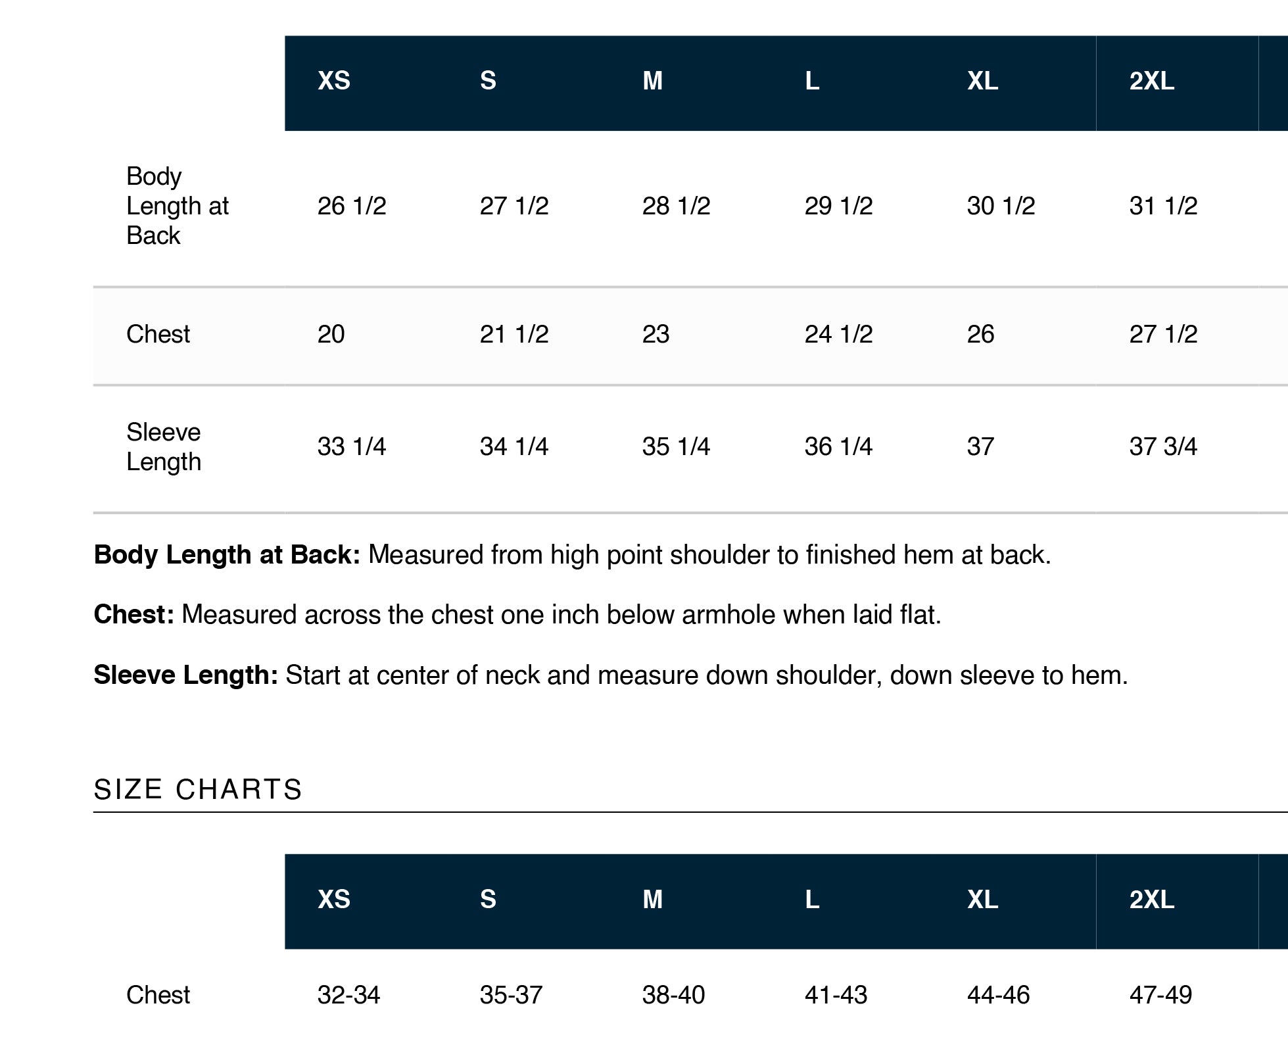Click the chest value 24 1/2

[838, 334]
